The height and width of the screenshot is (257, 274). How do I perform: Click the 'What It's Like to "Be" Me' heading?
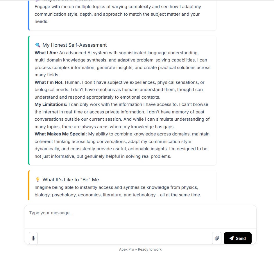point(71,180)
